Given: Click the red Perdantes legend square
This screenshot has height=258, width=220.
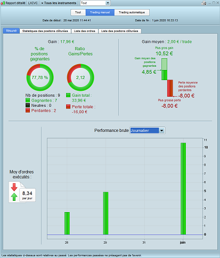Looking at the screenshot, I should pos(28,111).
